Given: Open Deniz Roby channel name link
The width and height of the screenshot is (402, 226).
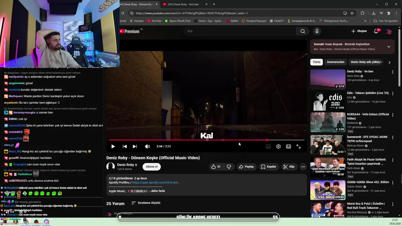Looking at the screenshot, I should 125,165.
